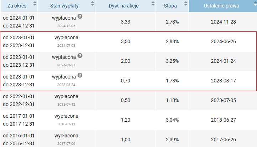This screenshot has width=257, height=147.
Task: Sort by Dyw. na akcje header label
Action: (124, 6)
